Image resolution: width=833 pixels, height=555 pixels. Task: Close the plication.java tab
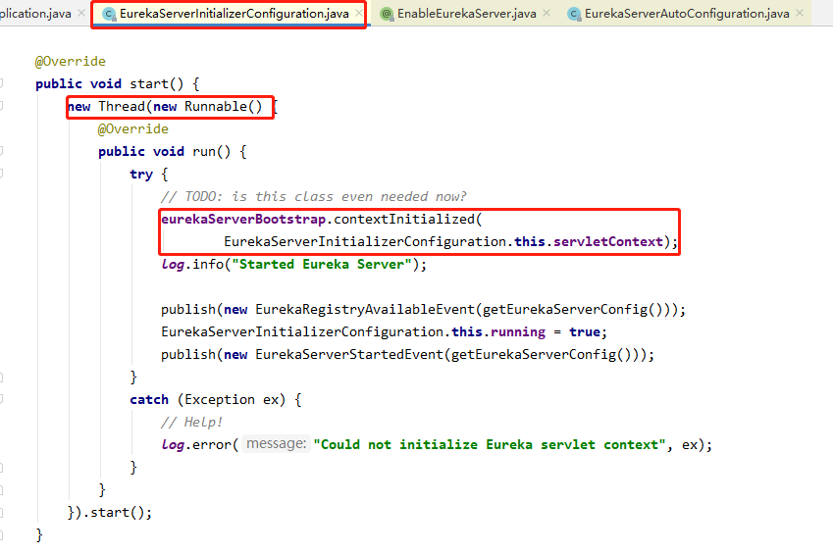coord(81,13)
